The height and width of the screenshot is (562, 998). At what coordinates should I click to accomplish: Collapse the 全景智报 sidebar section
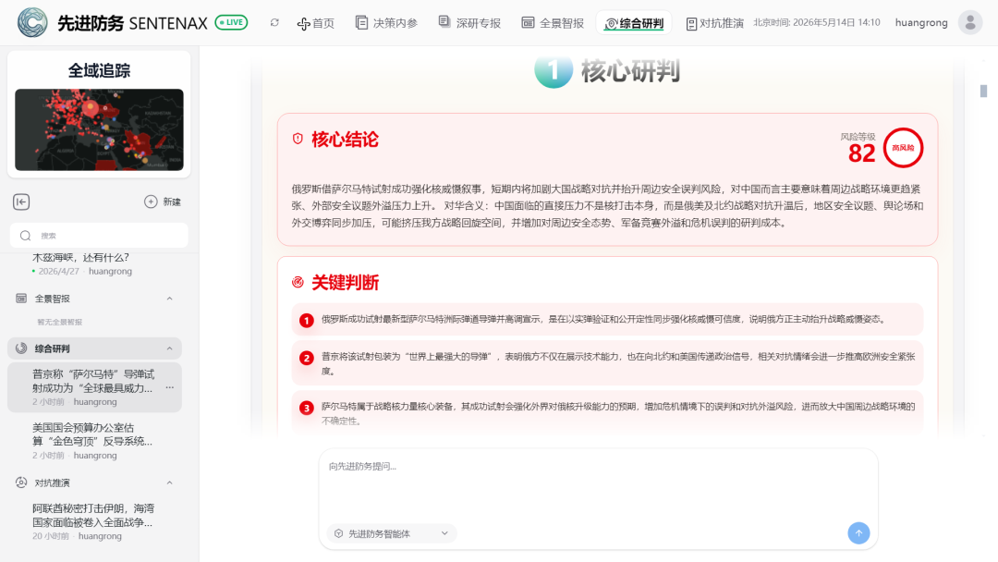coord(169,299)
